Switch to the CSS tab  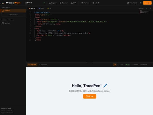click(41, 9)
